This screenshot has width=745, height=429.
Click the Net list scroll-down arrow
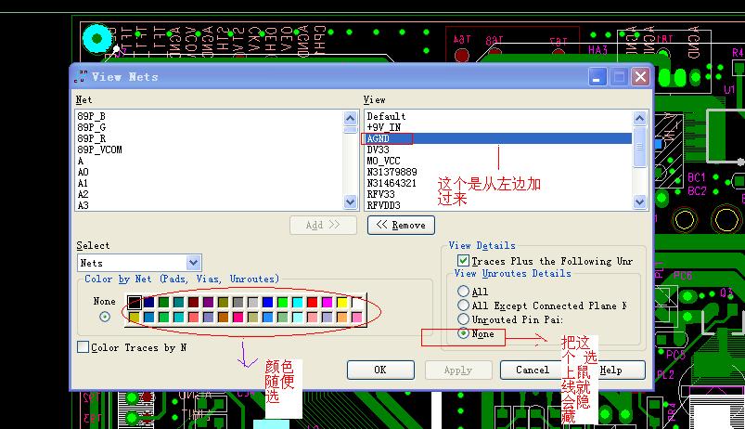click(350, 202)
